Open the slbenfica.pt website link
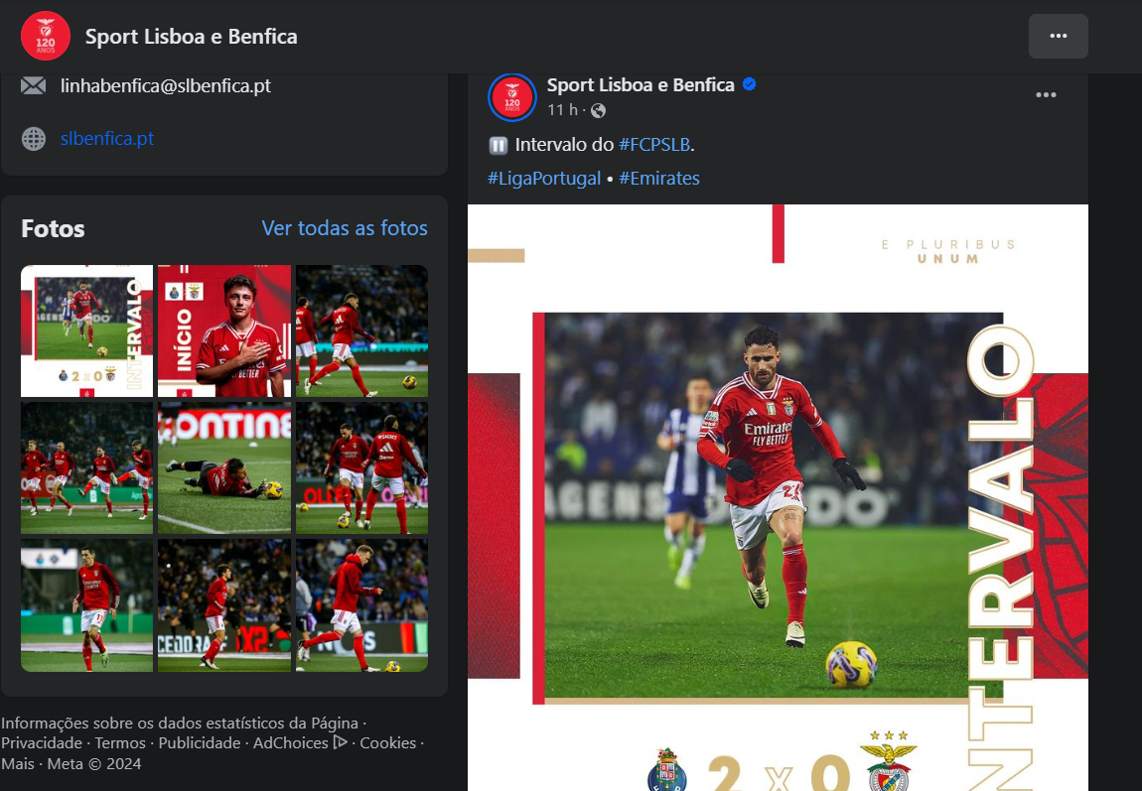 107,138
